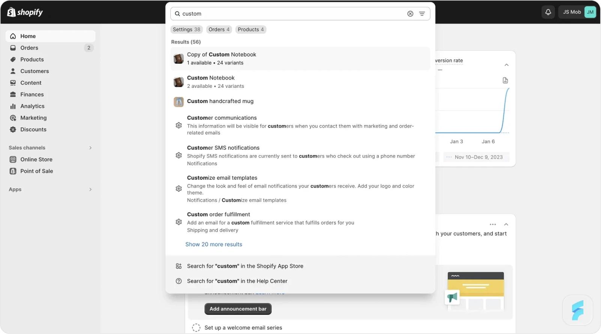
Task: Open Content in the sidebar
Action: (x=50, y=83)
